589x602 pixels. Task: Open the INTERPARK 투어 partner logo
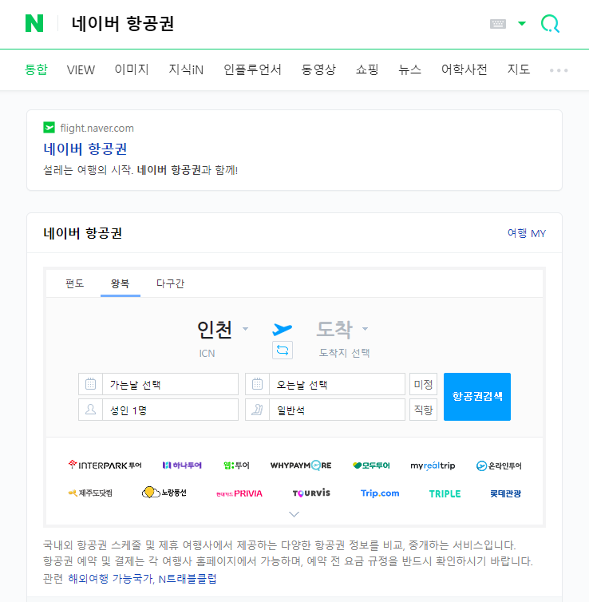tap(105, 465)
